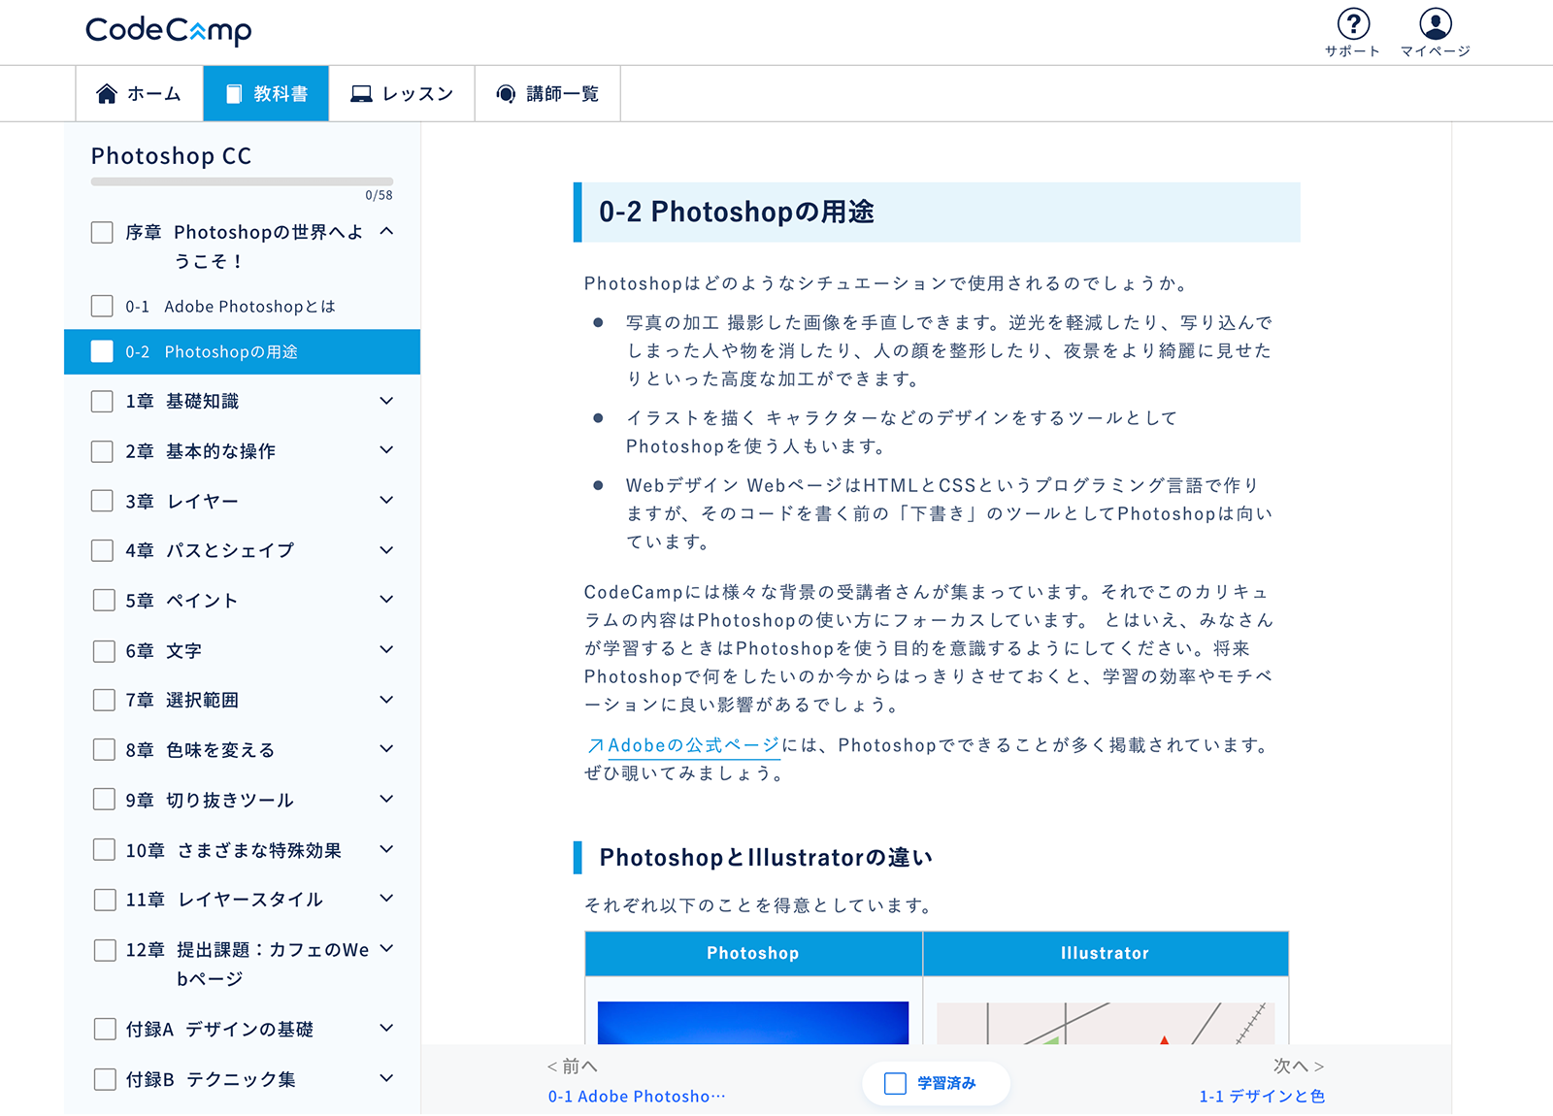Check the 2章 基本的な操作 checkbox
The height and width of the screenshot is (1116, 1553).
click(102, 451)
